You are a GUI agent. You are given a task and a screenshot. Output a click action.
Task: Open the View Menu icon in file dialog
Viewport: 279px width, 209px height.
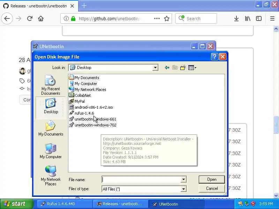(x=192, y=68)
